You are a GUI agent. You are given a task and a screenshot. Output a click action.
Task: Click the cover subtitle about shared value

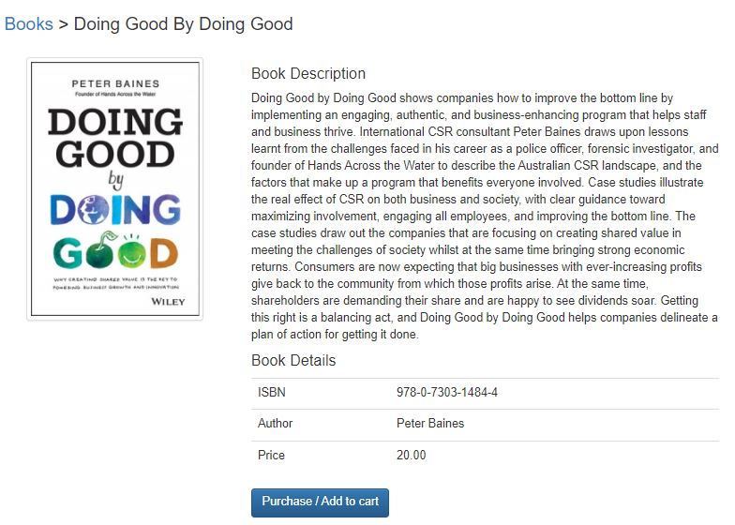[x=114, y=283]
